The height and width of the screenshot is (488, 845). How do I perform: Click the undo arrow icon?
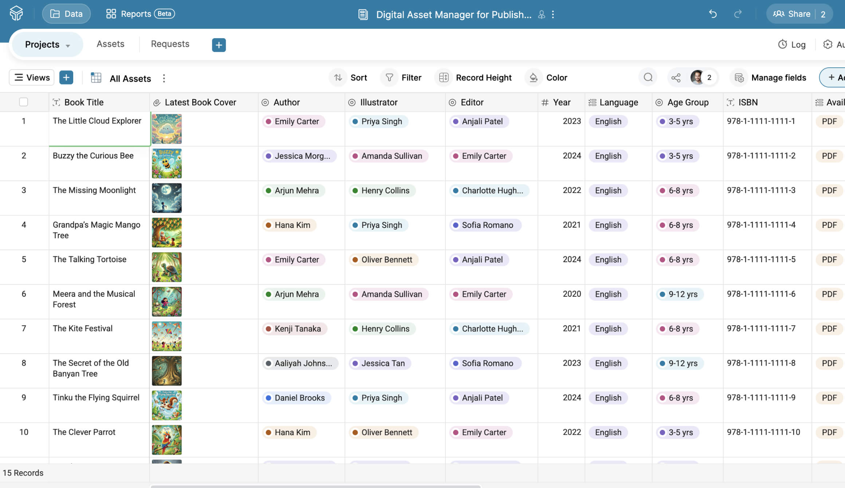(713, 14)
